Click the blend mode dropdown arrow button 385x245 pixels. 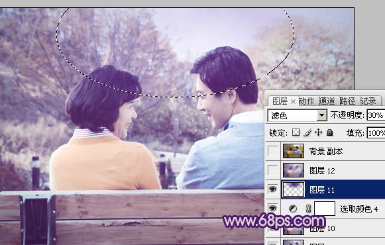321,115
